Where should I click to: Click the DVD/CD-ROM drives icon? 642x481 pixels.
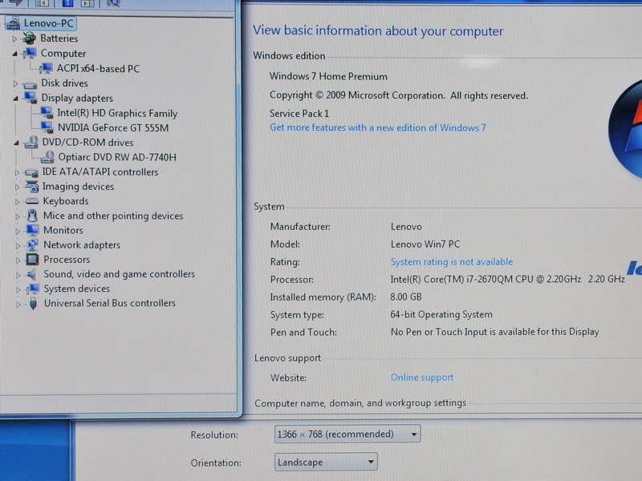click(30, 143)
